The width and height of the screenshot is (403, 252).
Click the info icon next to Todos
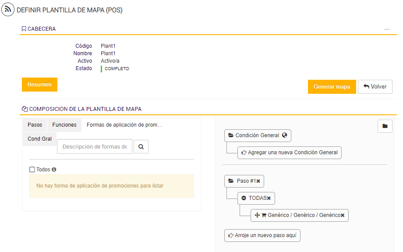pyautogui.click(x=54, y=170)
